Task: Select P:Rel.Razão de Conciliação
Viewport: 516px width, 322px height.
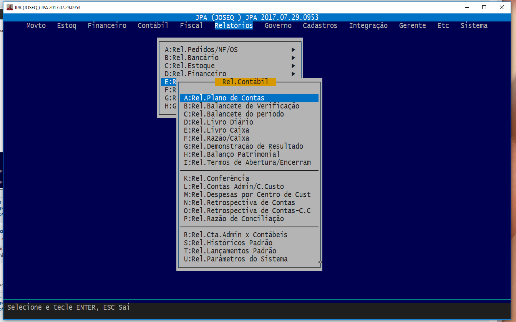Action: coord(249,219)
